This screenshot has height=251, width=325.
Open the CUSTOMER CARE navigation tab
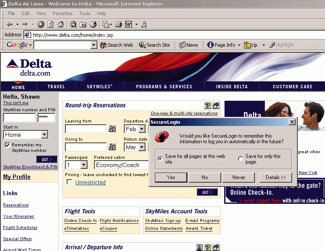(293, 87)
